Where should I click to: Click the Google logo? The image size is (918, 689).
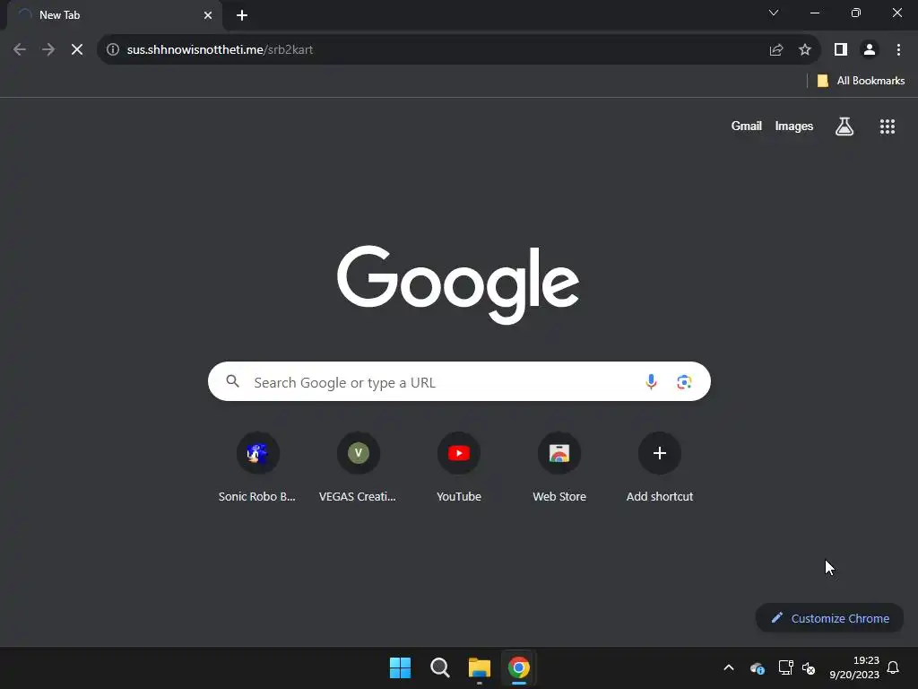[x=458, y=283]
